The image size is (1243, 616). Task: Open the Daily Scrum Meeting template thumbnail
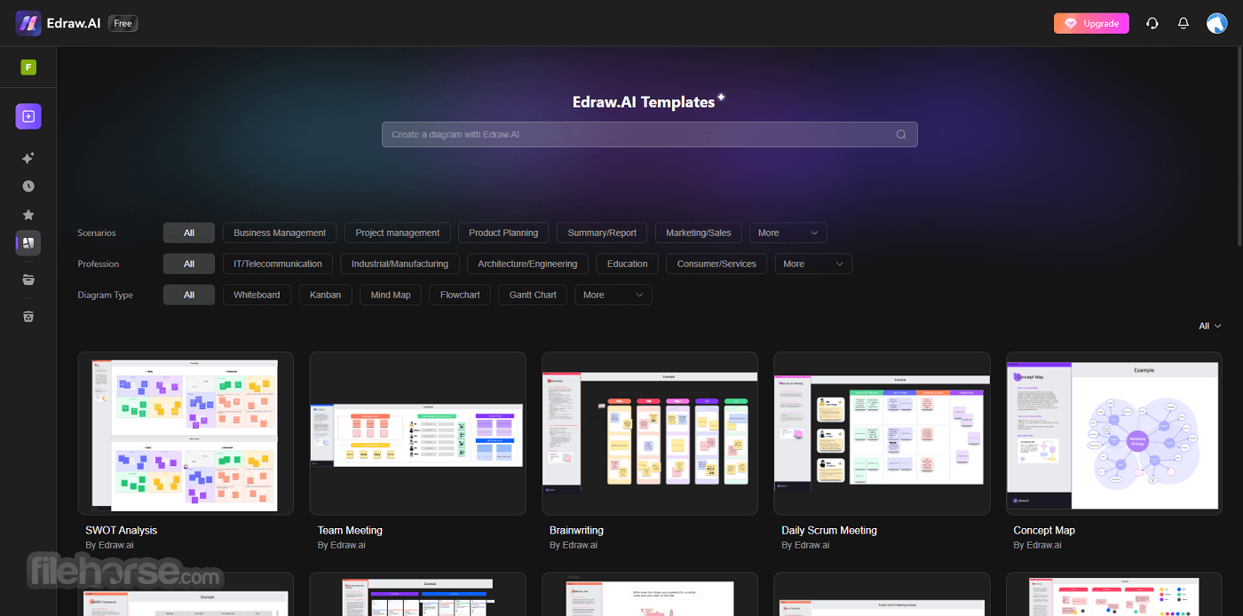coord(882,433)
